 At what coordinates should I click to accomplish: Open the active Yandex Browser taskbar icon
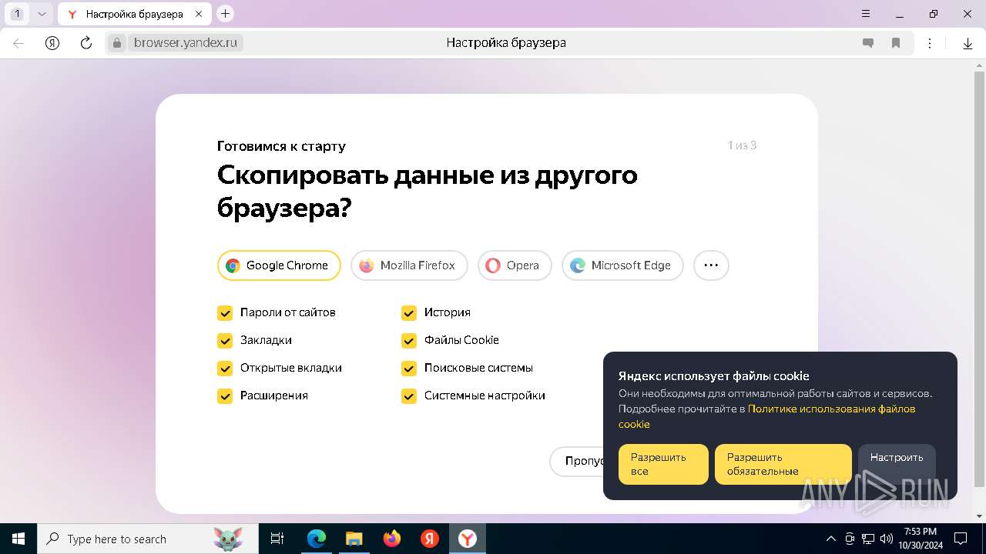(x=468, y=539)
